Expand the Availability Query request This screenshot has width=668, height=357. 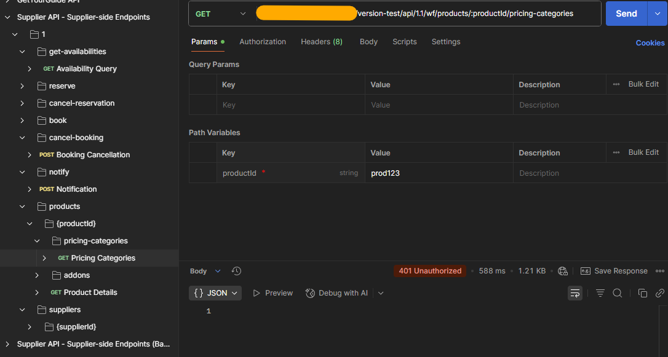click(x=30, y=69)
